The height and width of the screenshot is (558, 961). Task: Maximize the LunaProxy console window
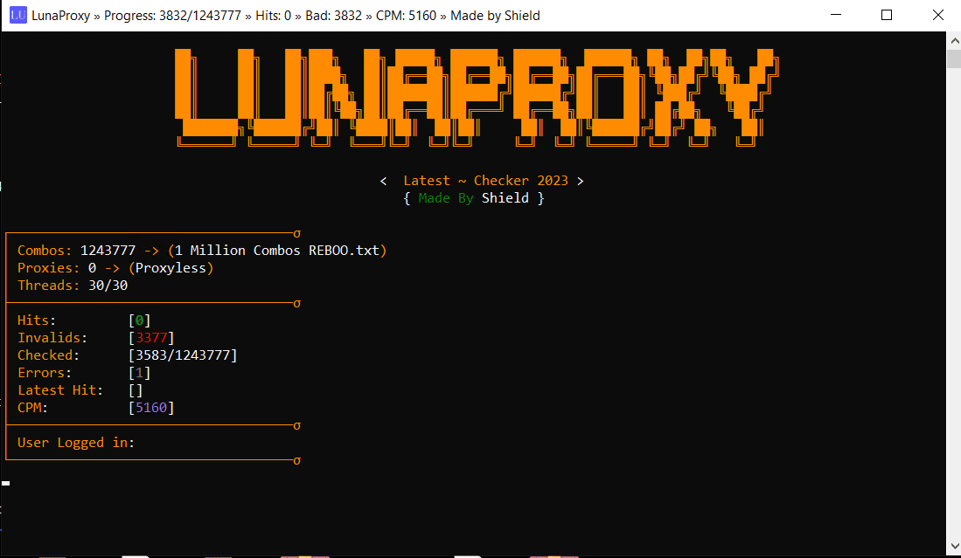point(886,16)
